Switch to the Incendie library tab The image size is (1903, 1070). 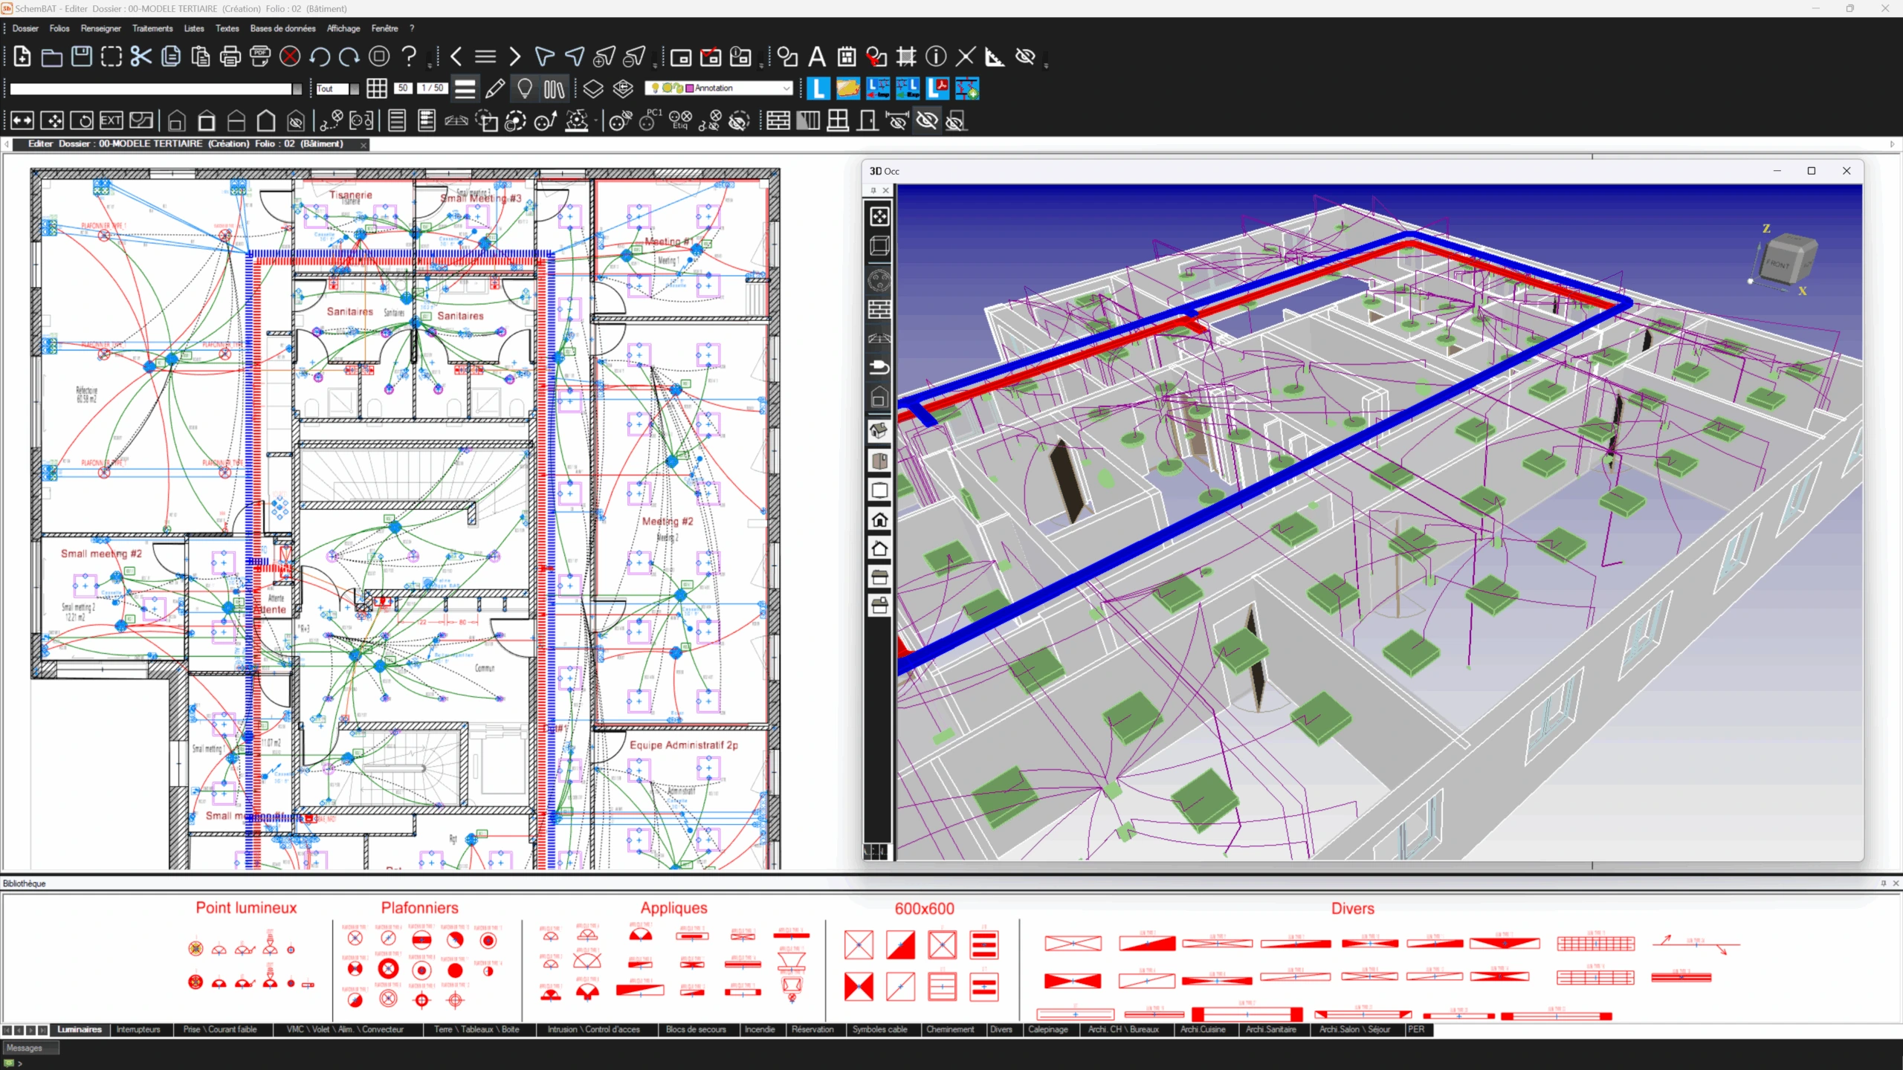[x=760, y=1029]
